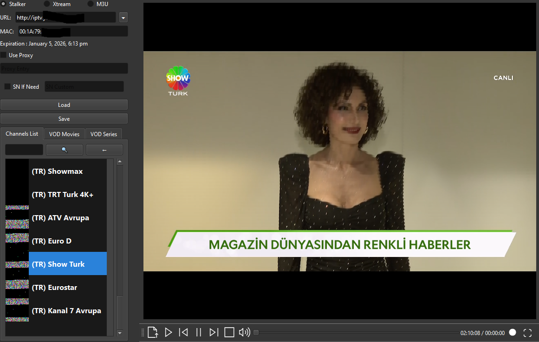Click the channel list scroll up arrow
This screenshot has height=342, width=539.
click(x=120, y=161)
